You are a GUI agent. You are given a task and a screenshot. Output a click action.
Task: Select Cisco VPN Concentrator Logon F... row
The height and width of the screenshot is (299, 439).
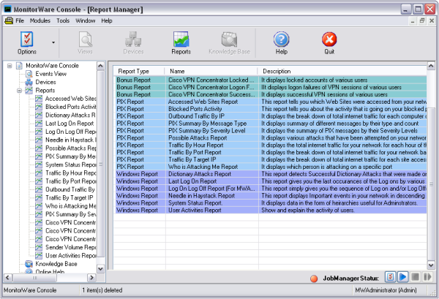click(x=271, y=87)
